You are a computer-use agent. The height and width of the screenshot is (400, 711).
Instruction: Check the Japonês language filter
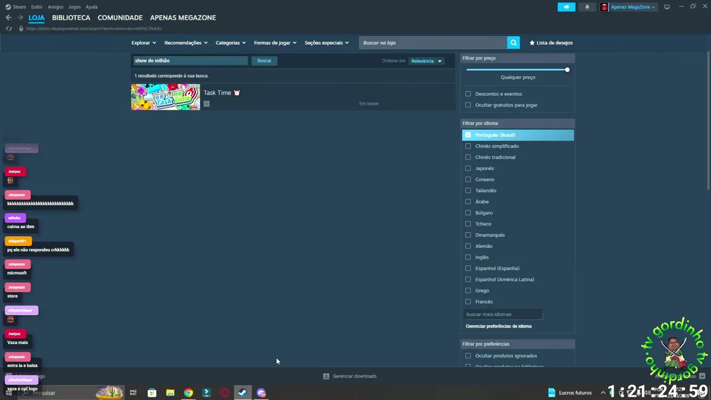468,168
